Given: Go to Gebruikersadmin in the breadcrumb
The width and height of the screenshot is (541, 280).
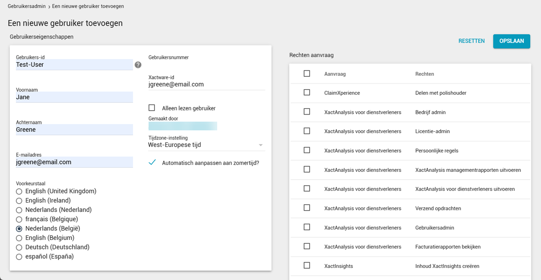Looking at the screenshot, I should coord(27,6).
